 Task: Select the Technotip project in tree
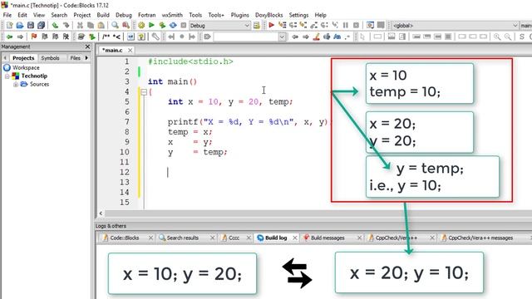[34, 76]
